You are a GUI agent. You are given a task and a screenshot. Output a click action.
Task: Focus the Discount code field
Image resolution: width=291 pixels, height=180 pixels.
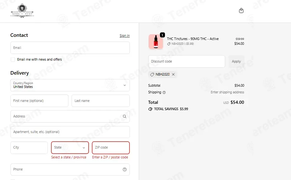coord(187,61)
